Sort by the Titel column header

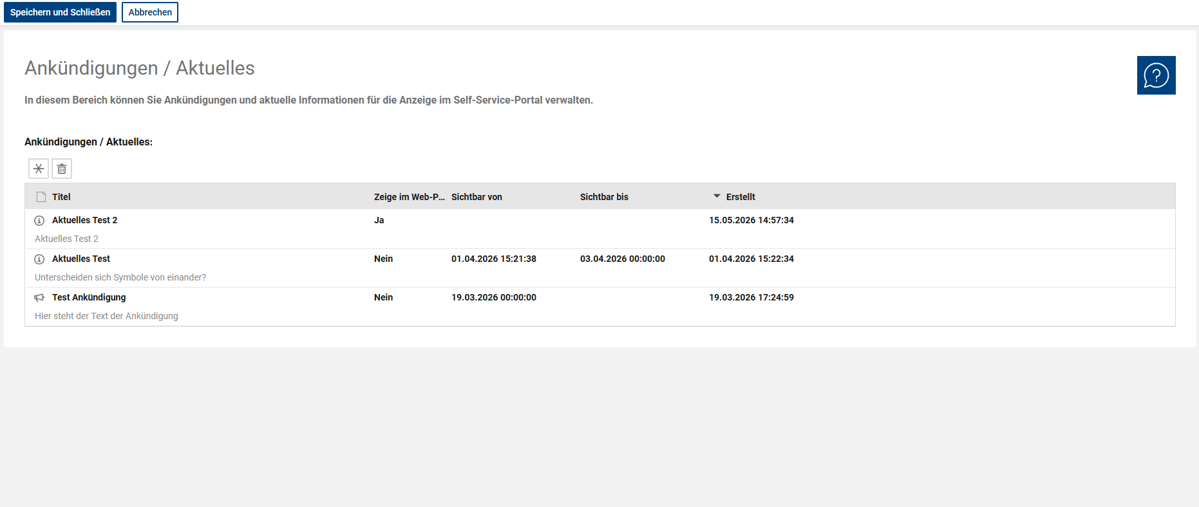(61, 197)
